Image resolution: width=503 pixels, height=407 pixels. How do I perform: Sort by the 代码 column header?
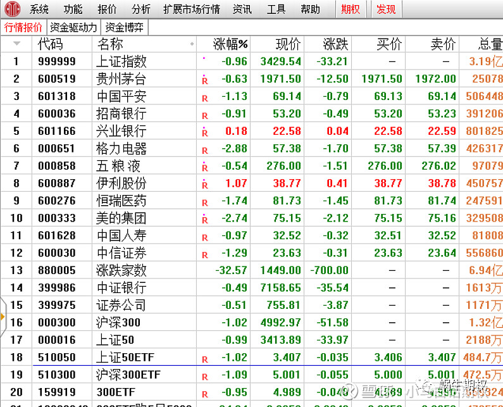click(x=50, y=44)
